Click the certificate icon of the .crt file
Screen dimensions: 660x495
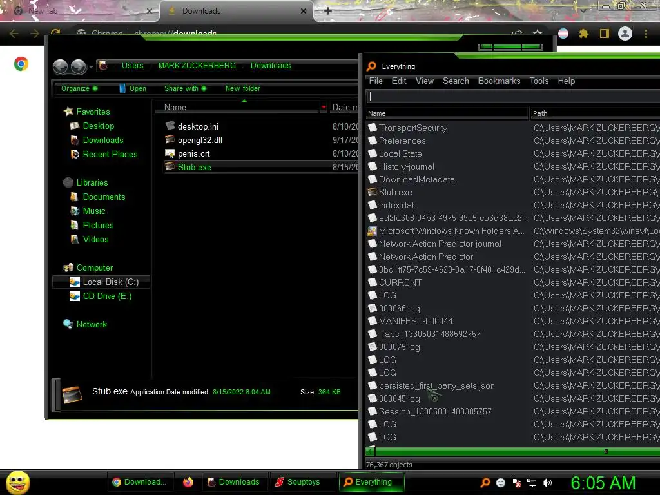click(170, 153)
